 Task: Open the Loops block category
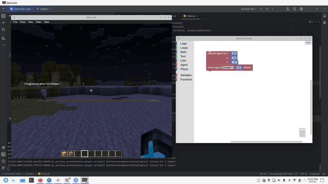[x=184, y=48]
